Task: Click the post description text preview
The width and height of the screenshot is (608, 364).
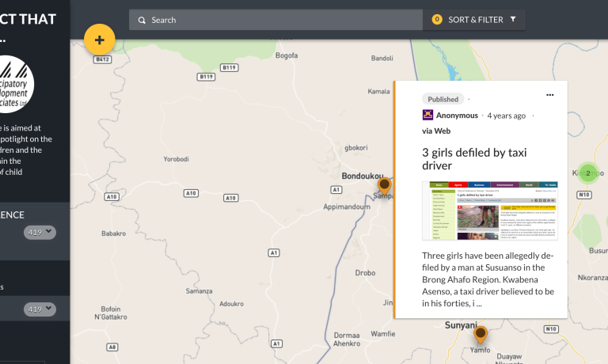Action: pos(488,279)
